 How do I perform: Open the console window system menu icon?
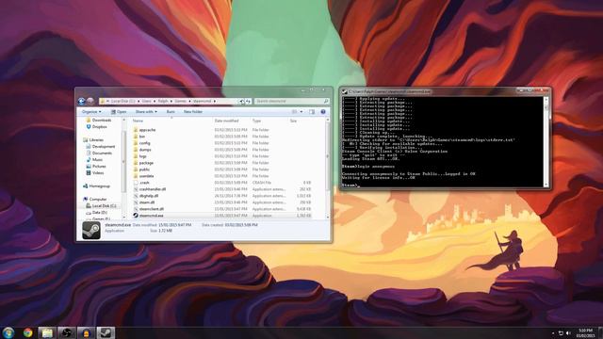(345, 91)
